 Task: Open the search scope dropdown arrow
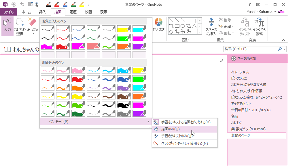284,49
